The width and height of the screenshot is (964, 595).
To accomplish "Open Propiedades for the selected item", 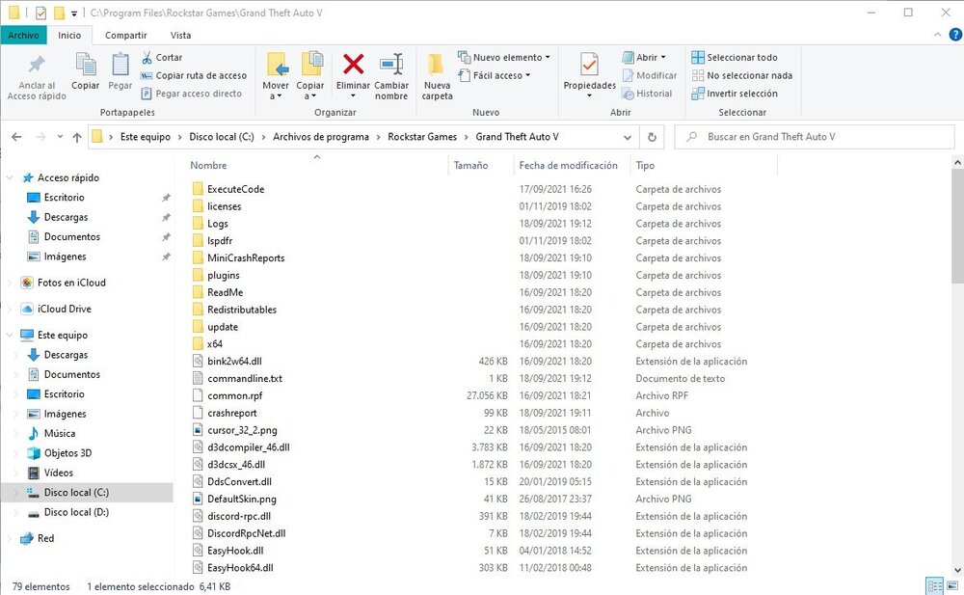I will [588, 75].
